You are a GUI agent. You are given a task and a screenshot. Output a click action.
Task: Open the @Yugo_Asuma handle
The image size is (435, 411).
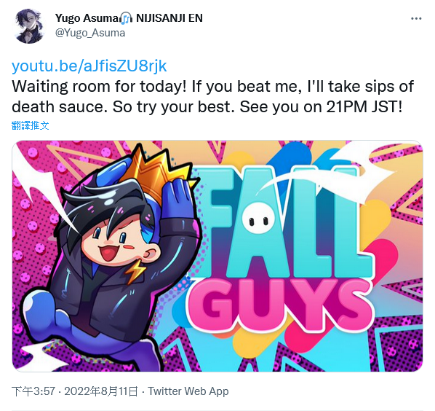[90, 33]
